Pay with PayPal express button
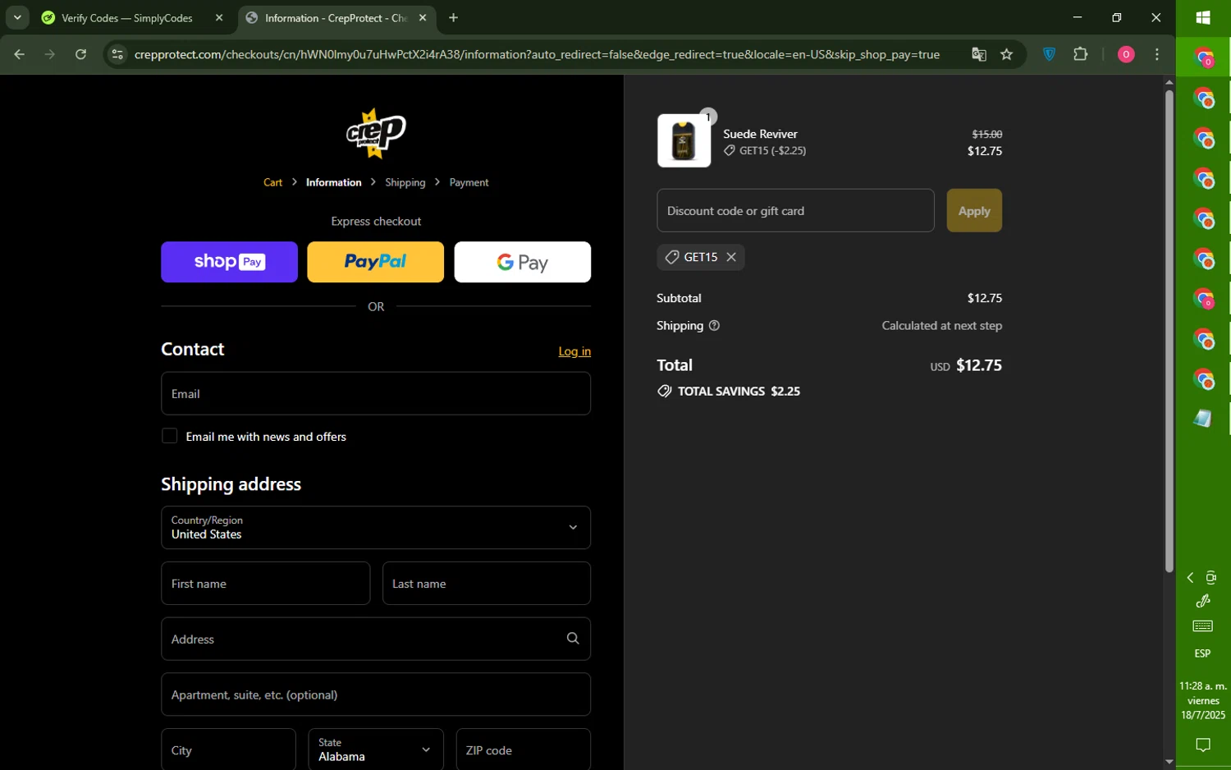 click(375, 262)
